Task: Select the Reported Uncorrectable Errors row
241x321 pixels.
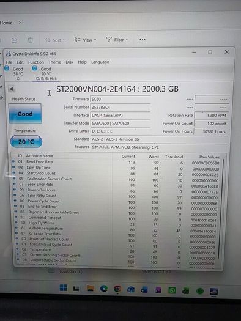Action: (x=116, y=213)
